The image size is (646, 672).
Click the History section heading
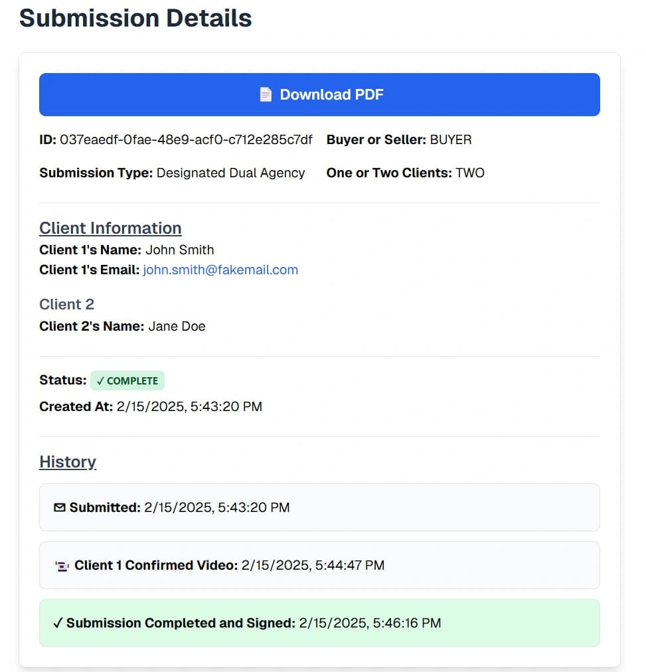68,462
